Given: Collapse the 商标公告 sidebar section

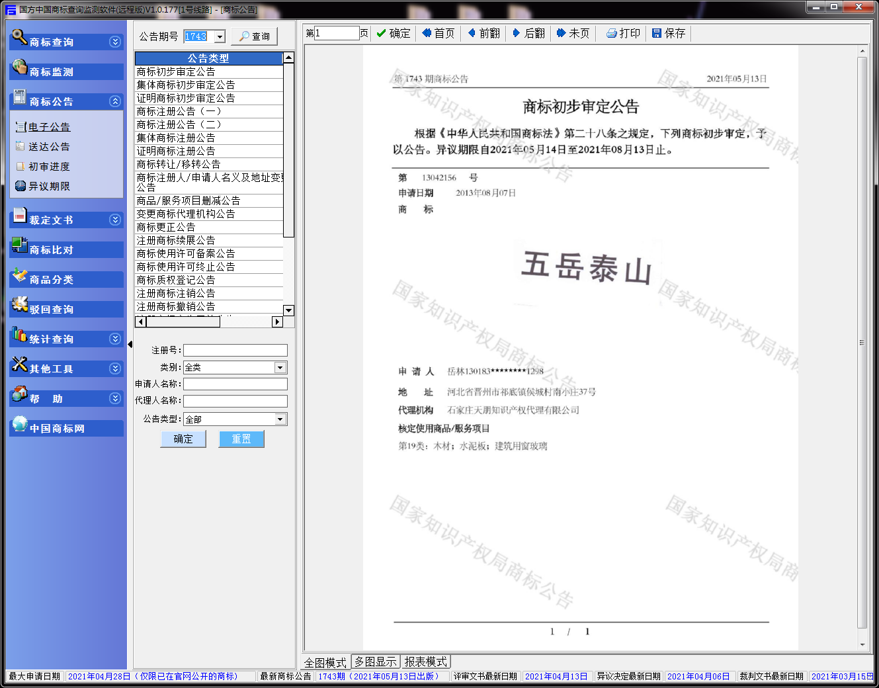Looking at the screenshot, I should click(x=115, y=101).
